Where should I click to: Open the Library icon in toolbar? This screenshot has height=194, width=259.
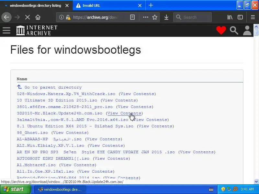click(x=230, y=17)
